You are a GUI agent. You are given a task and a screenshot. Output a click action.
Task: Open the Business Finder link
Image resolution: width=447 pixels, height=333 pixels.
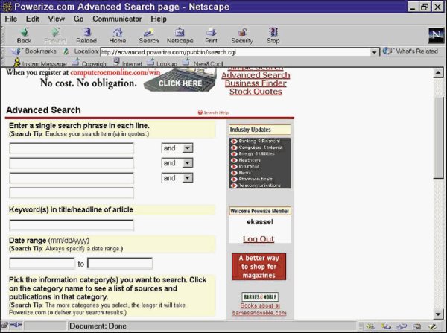click(x=256, y=83)
